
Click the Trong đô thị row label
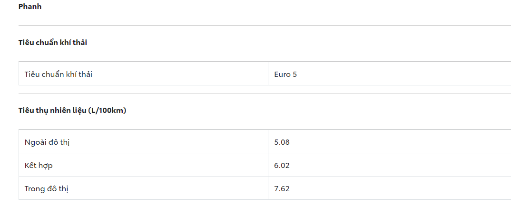[47, 188]
